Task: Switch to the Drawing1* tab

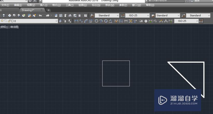Action: coord(28,10)
